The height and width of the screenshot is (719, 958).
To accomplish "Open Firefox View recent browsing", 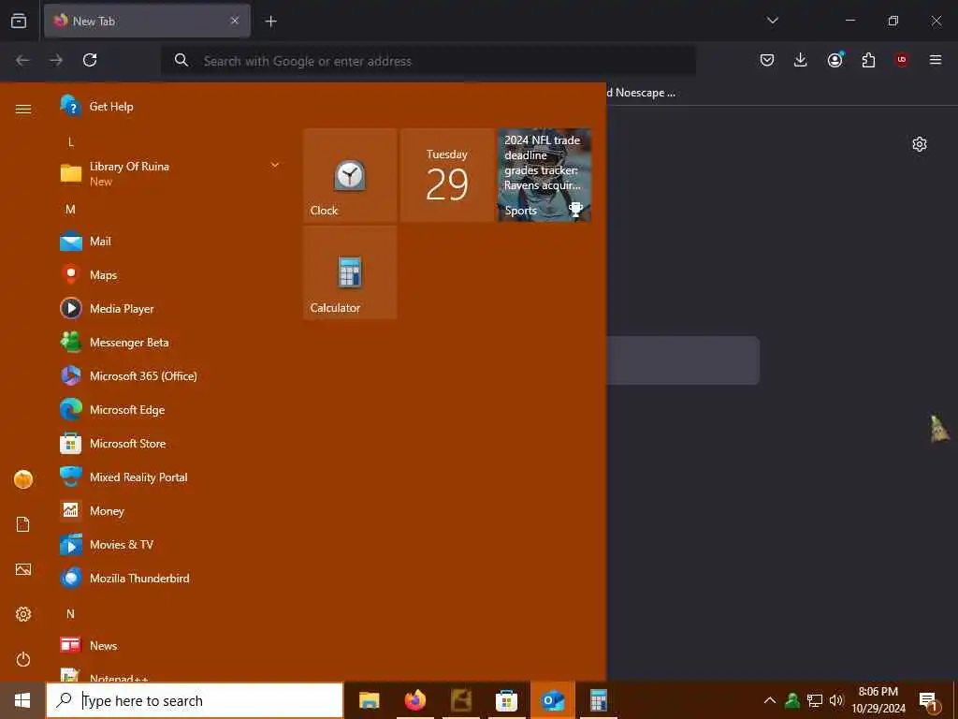I will 19,21.
